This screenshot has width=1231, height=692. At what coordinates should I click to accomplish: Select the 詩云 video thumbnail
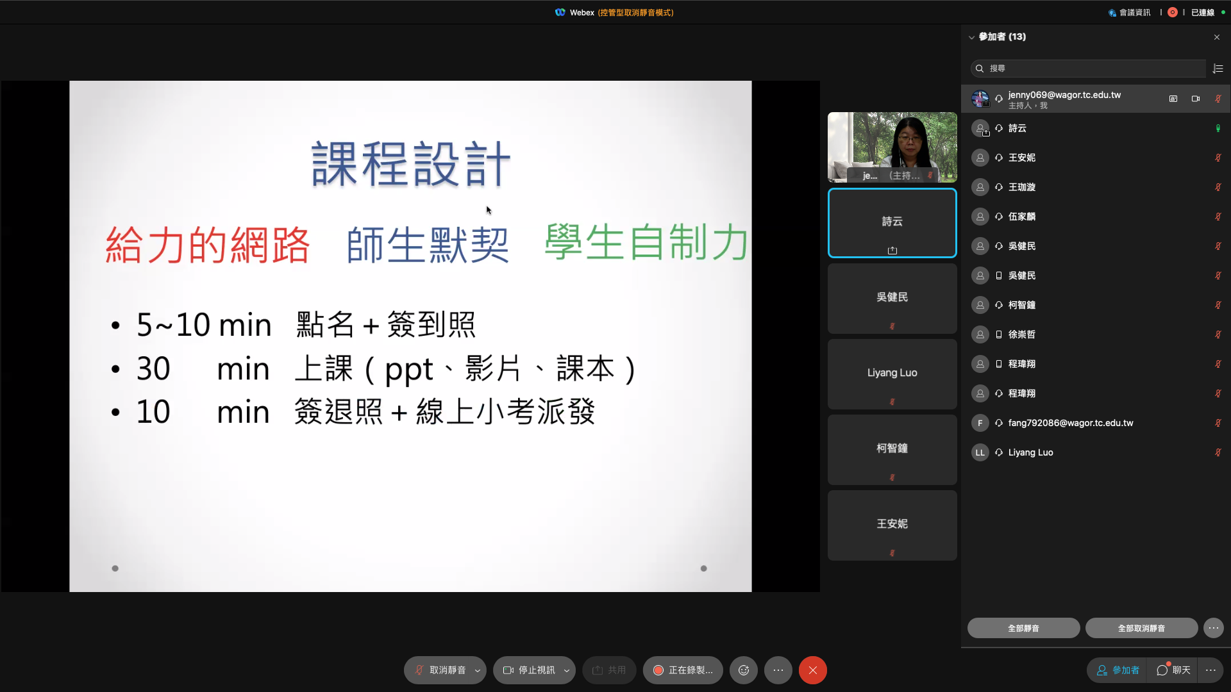(892, 223)
